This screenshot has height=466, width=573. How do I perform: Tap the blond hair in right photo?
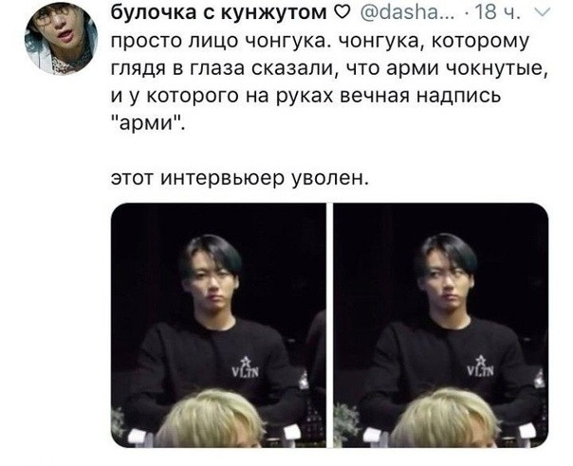(444, 419)
